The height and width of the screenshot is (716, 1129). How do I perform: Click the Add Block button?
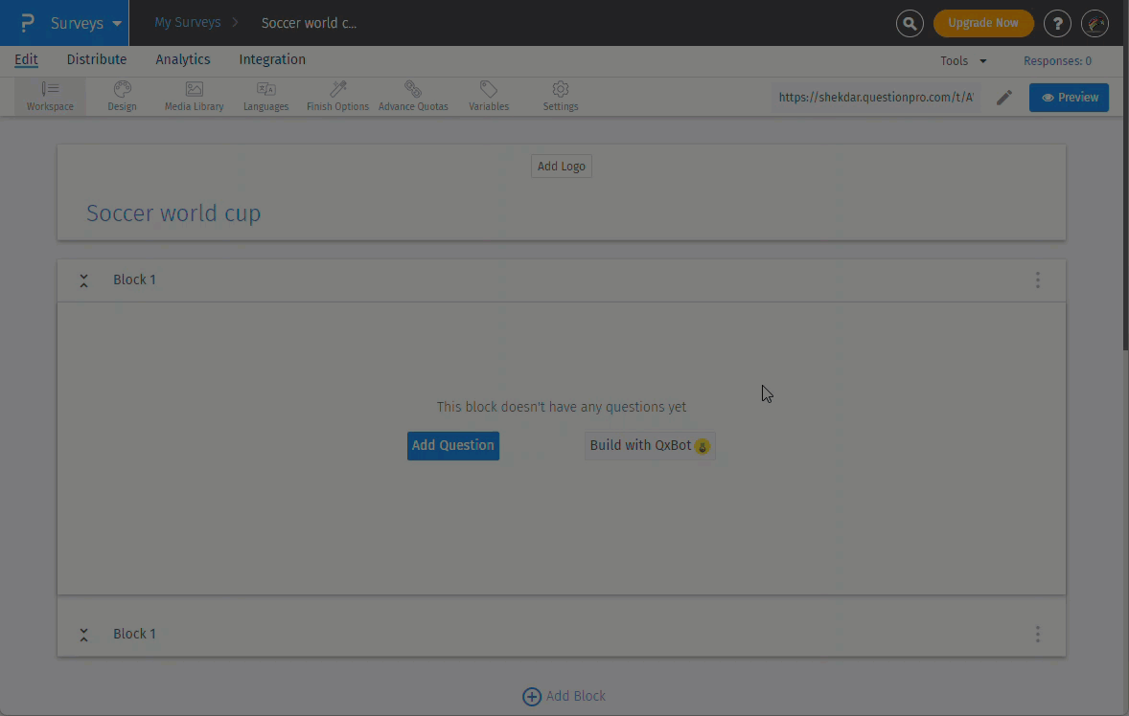pos(564,696)
